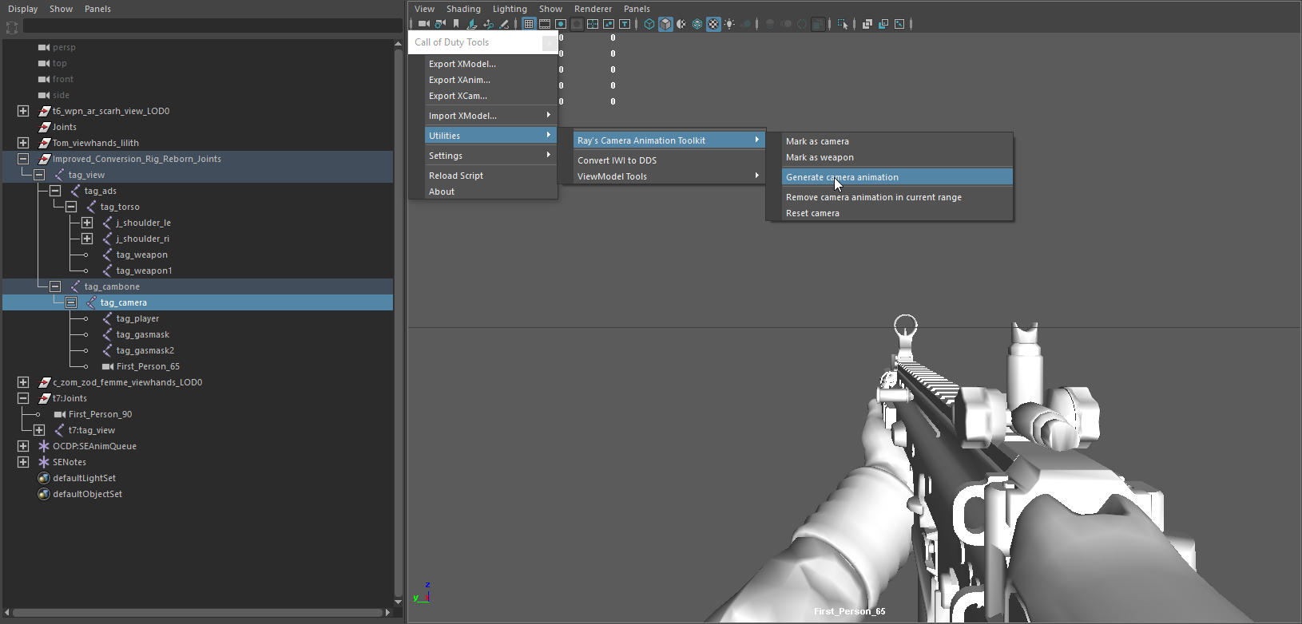Expand Tom_viewhands_lilith node
Image resolution: width=1302 pixels, height=624 pixels.
click(23, 143)
